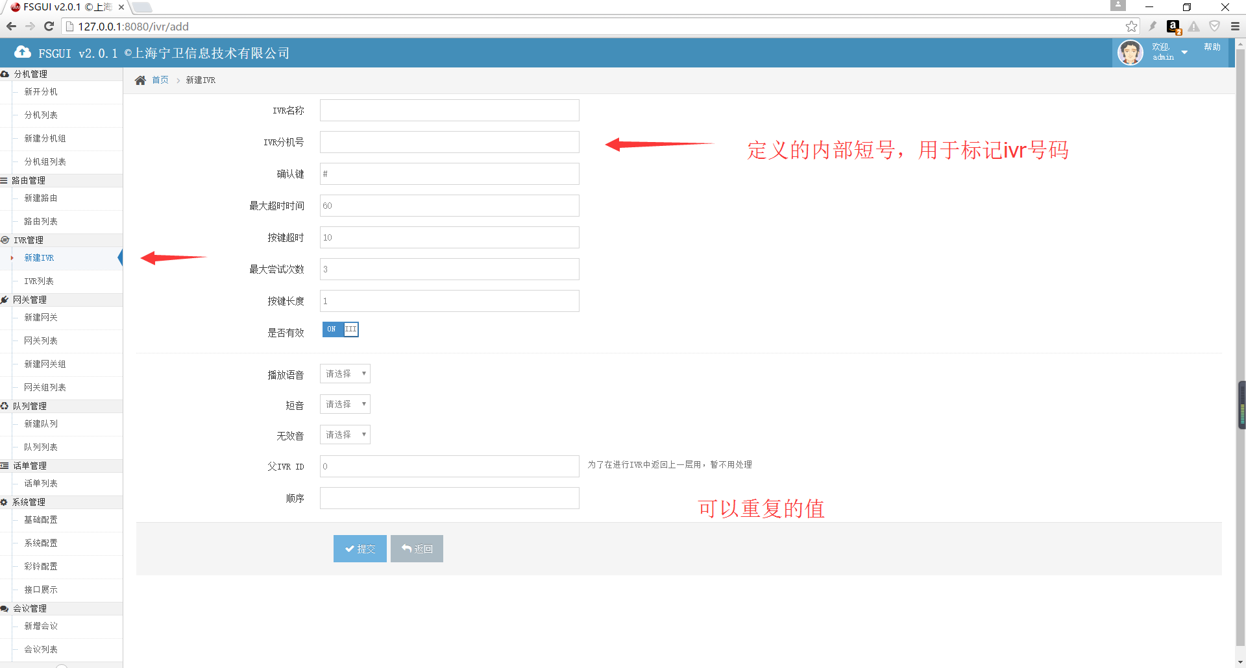
Task: Click the 返回 back button
Action: tap(417, 549)
